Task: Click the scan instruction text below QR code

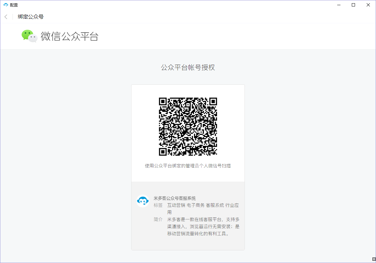Action: click(x=188, y=166)
